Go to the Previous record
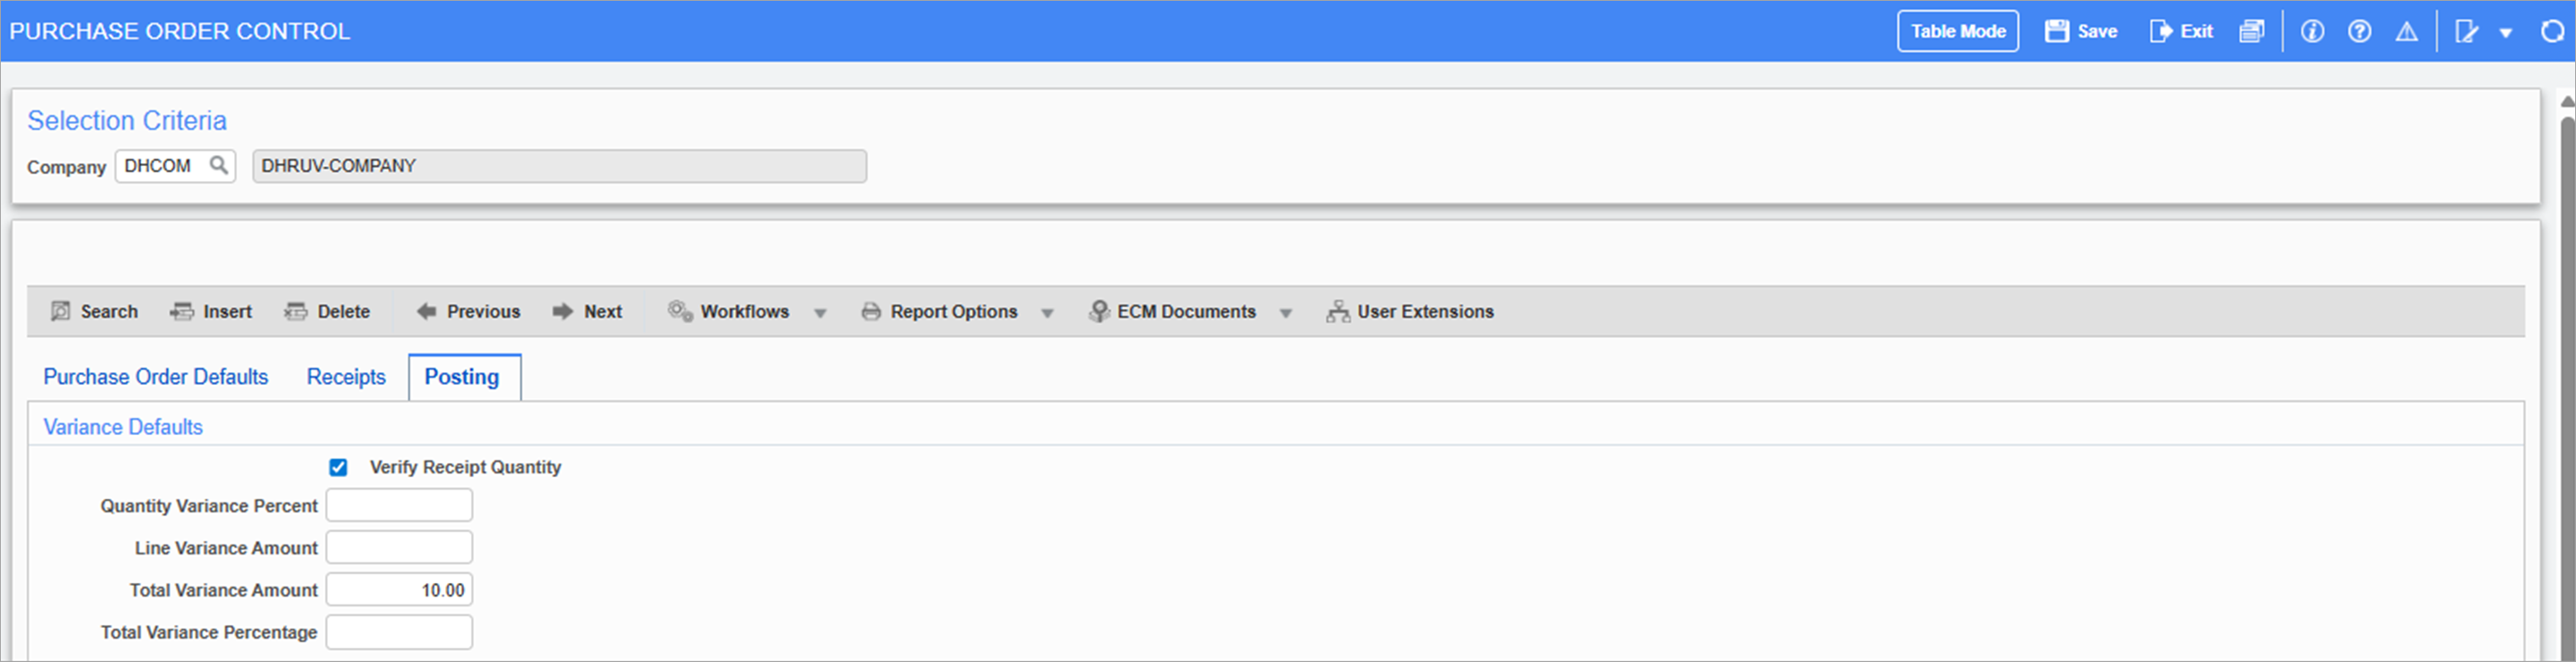The height and width of the screenshot is (662, 2576). [468, 311]
